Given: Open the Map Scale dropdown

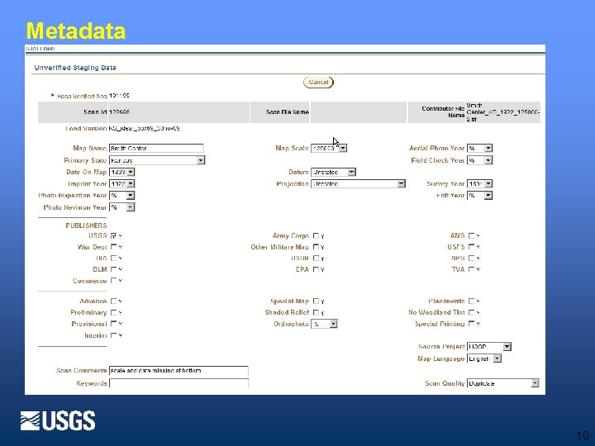Looking at the screenshot, I should 329,149.
